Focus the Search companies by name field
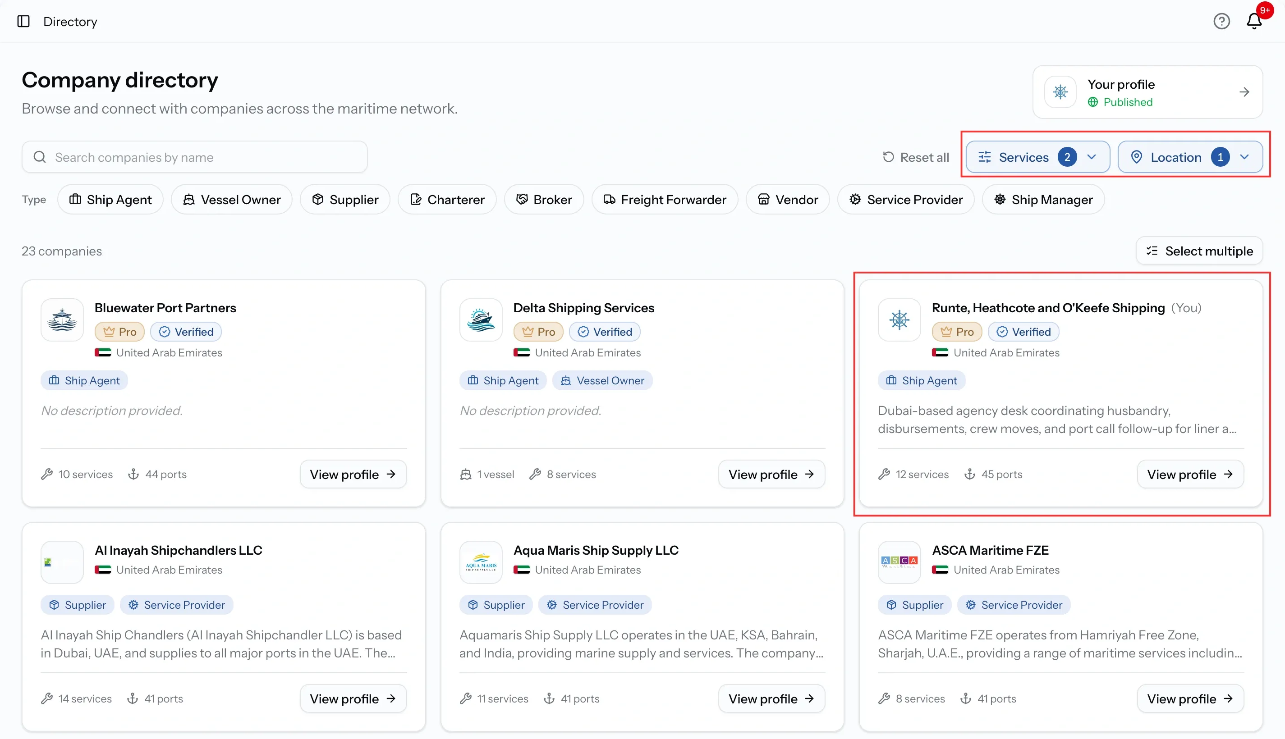This screenshot has height=739, width=1285. pyautogui.click(x=195, y=157)
